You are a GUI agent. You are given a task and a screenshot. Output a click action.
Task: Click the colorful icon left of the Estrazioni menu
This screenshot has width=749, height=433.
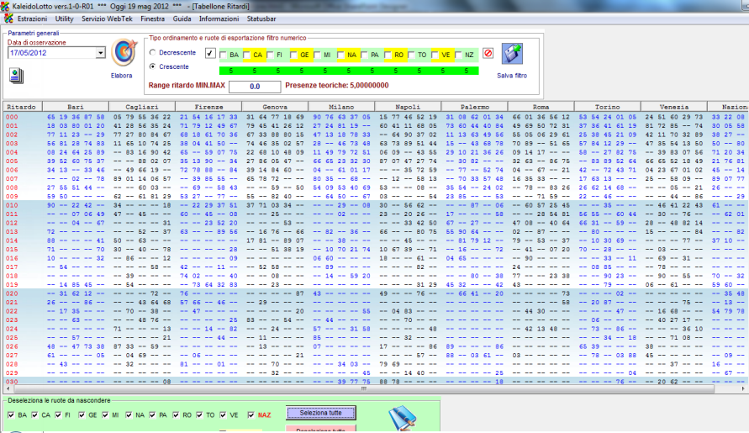coord(8,18)
